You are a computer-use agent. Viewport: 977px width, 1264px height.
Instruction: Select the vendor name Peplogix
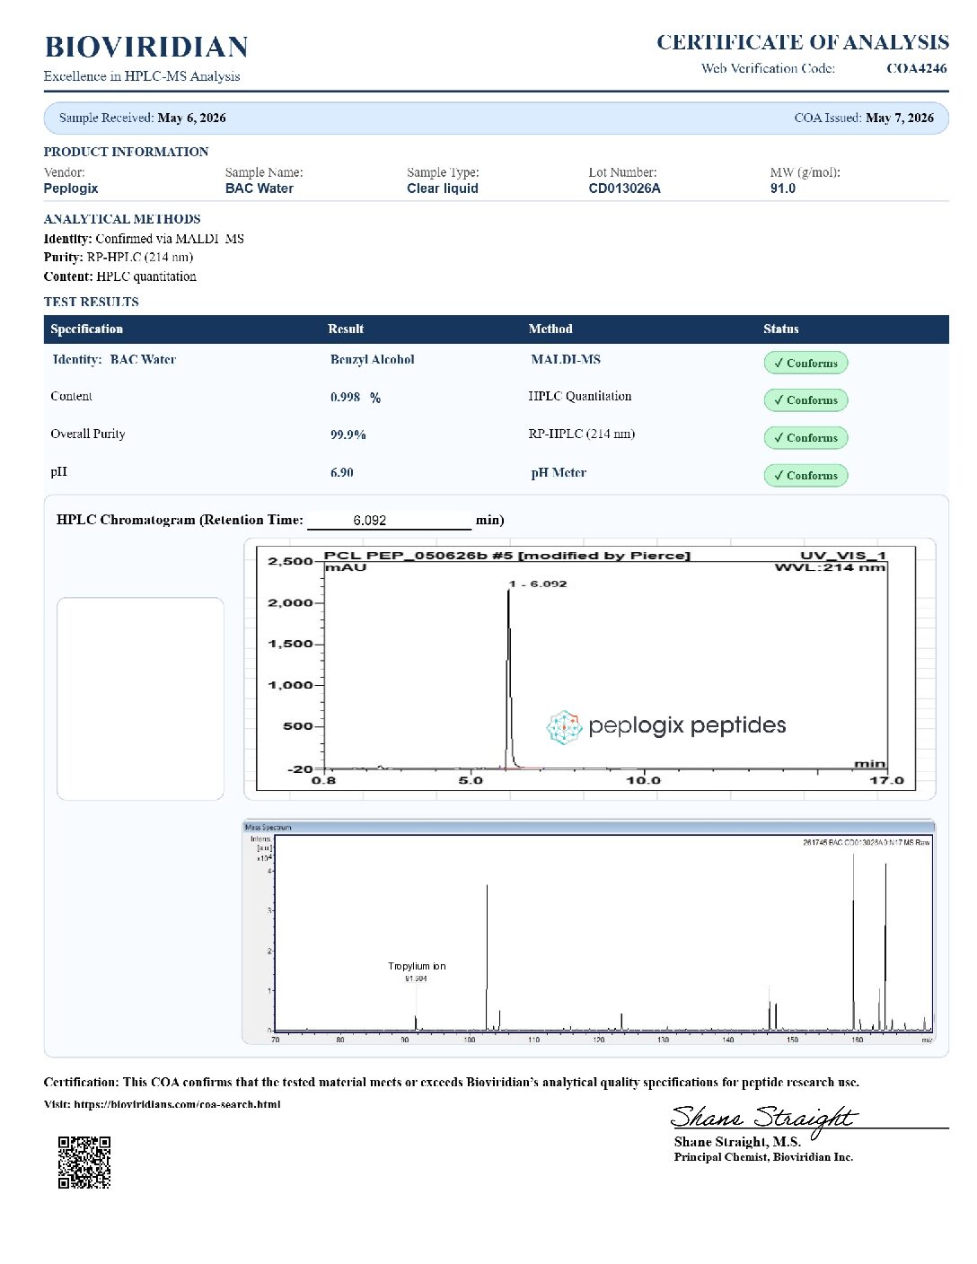71,189
